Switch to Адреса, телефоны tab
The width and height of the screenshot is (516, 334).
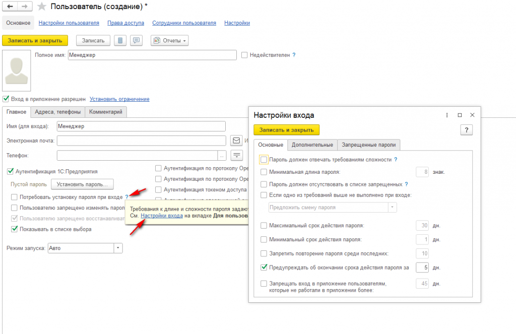pyautogui.click(x=57, y=112)
